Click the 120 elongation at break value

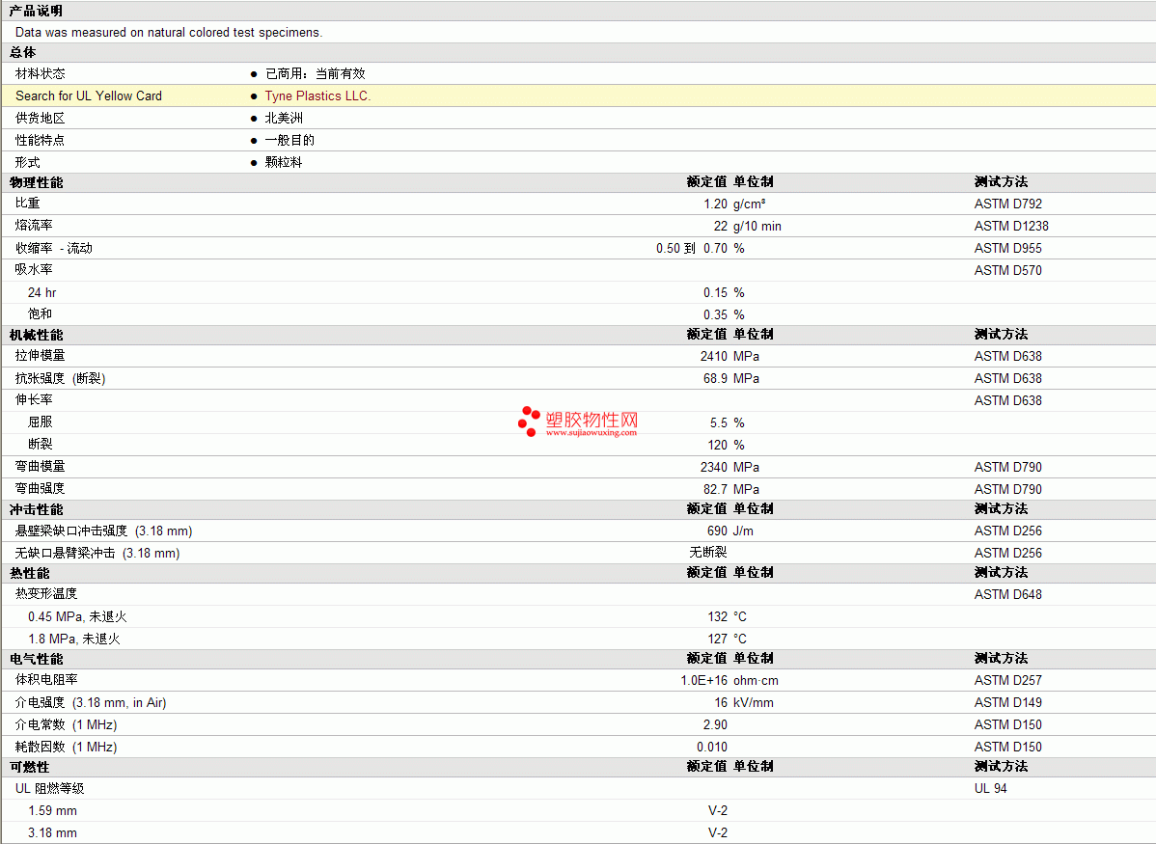point(717,445)
